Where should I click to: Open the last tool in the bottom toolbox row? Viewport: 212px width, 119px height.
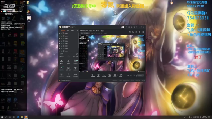pyautogui.click(x=76, y=75)
